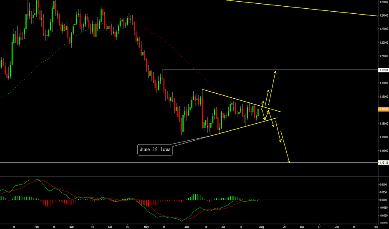
Task: Click the 0.0000 indicator axis label
Action: (x=383, y=200)
